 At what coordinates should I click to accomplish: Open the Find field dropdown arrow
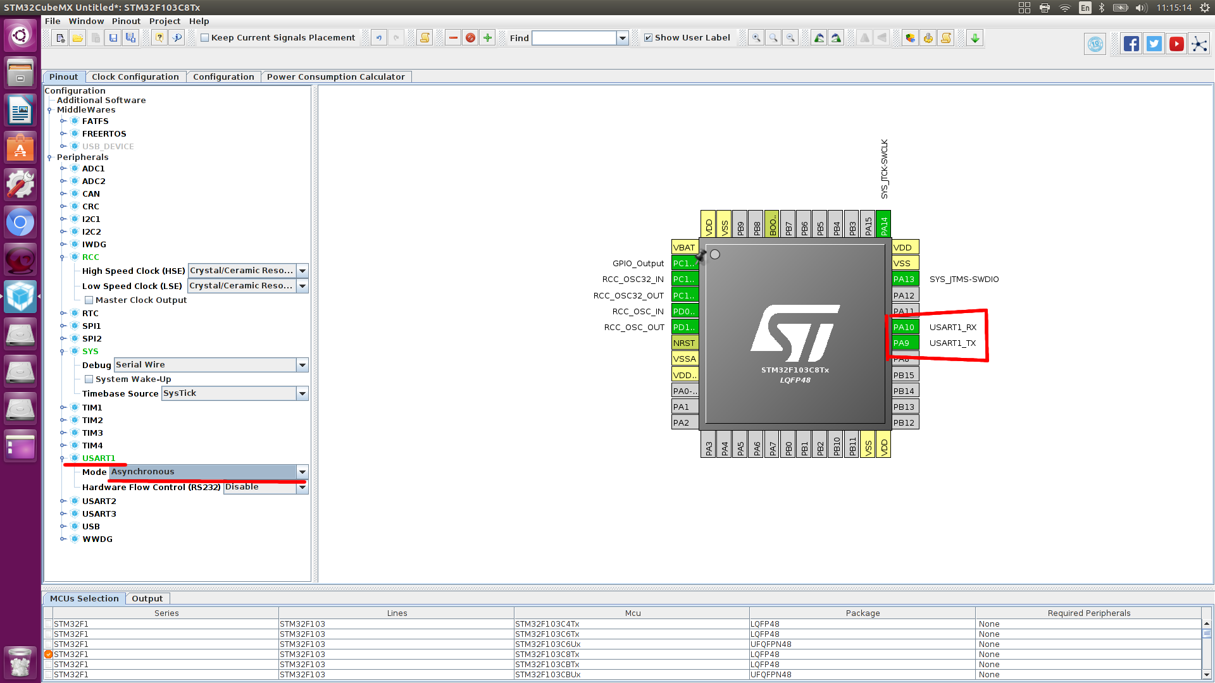tap(623, 38)
